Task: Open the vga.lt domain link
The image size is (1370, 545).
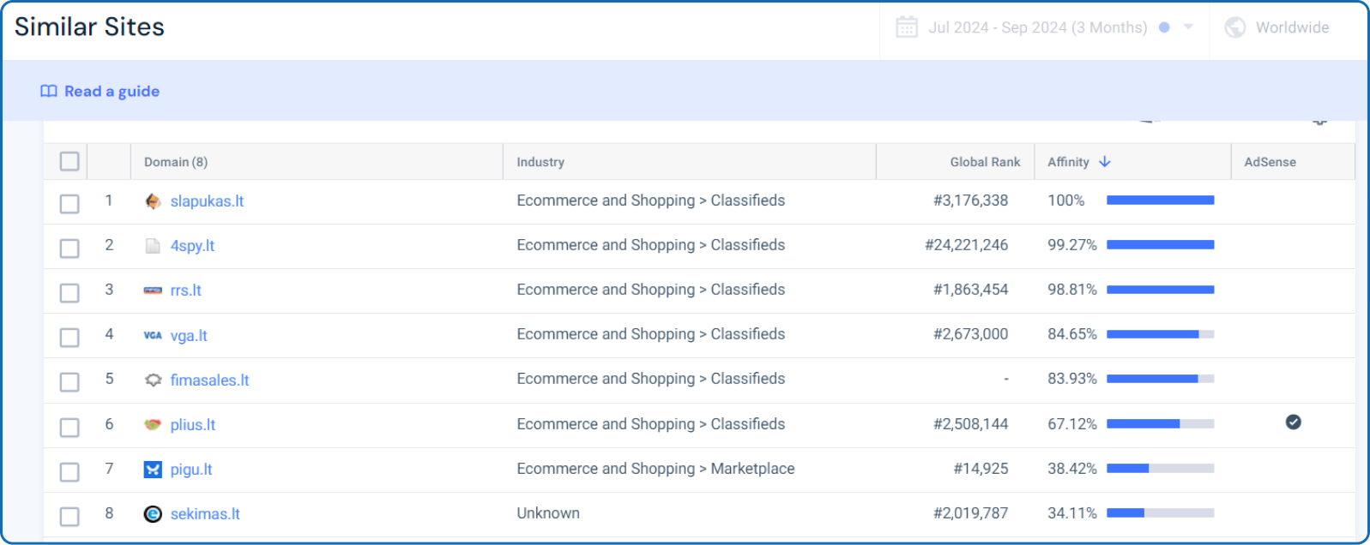Action: 189,336
